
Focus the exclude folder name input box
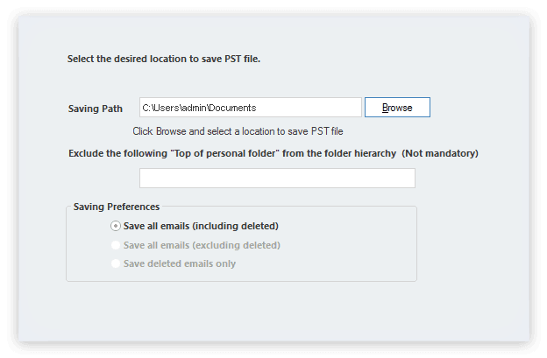pyautogui.click(x=277, y=179)
